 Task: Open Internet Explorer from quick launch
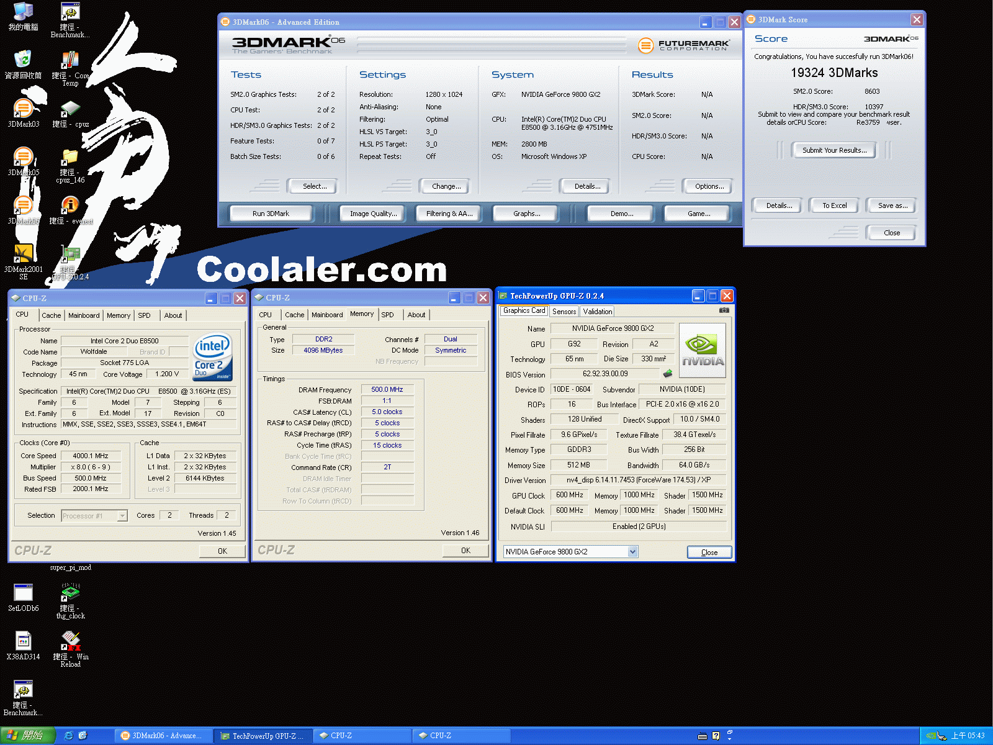click(68, 736)
